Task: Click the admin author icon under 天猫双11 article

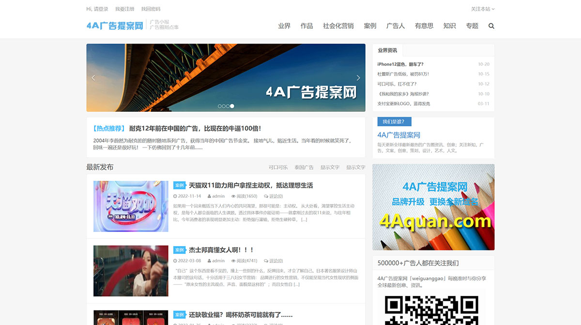Action: point(209,196)
